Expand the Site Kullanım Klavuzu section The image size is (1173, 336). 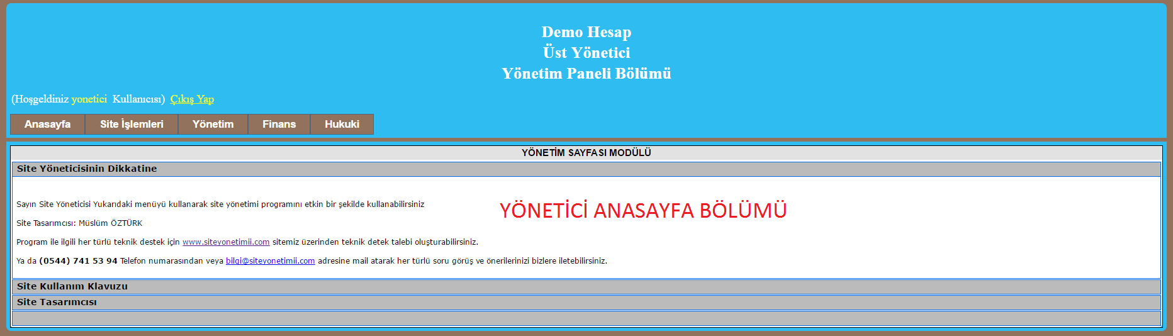click(72, 286)
